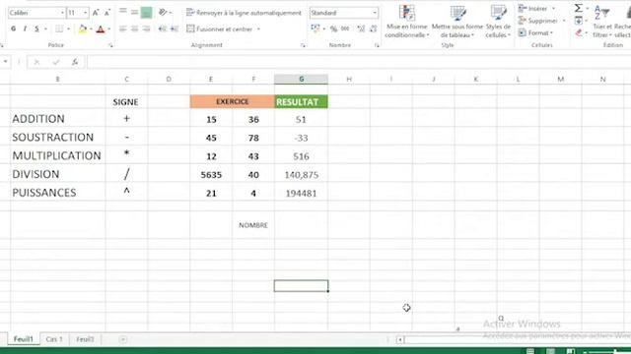Click inside the formula bar
631x354 pixels.
click(358, 62)
